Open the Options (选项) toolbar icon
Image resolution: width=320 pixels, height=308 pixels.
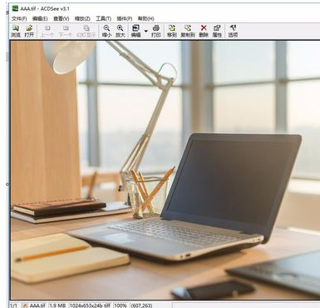233,31
